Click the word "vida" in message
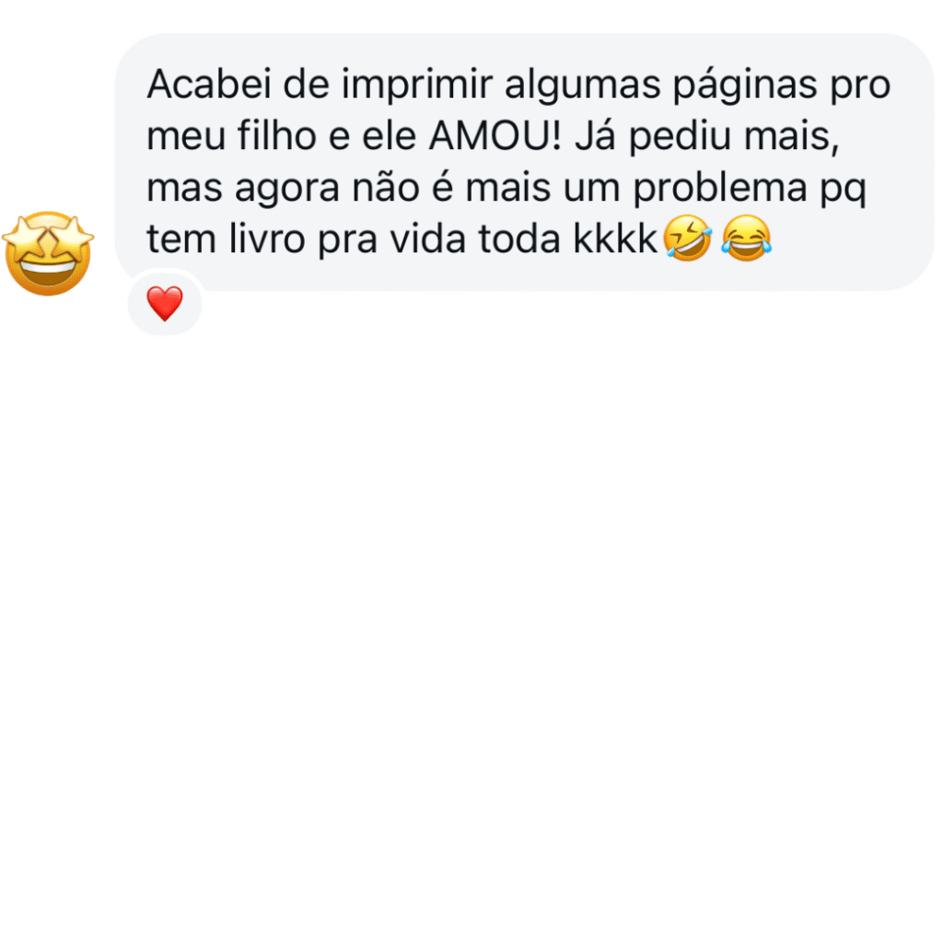Image resolution: width=943 pixels, height=943 pixels. 427,239
